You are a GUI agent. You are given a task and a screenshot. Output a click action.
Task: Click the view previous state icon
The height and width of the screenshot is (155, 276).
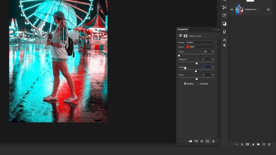[x=196, y=141]
